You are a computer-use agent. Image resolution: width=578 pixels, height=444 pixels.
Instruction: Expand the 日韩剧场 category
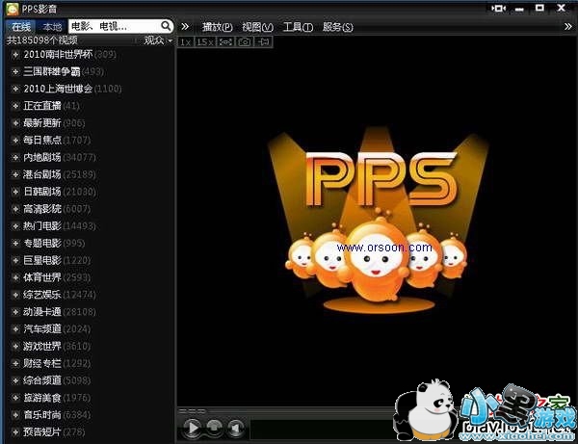[x=15, y=192]
